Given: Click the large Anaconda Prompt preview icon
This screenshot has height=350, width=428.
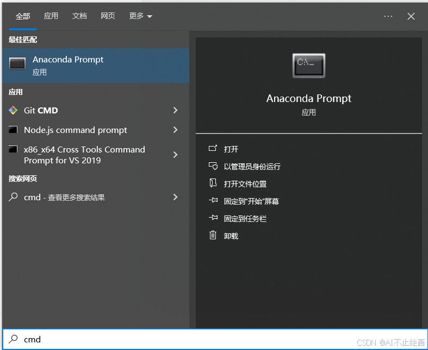Looking at the screenshot, I should pyautogui.click(x=309, y=66).
